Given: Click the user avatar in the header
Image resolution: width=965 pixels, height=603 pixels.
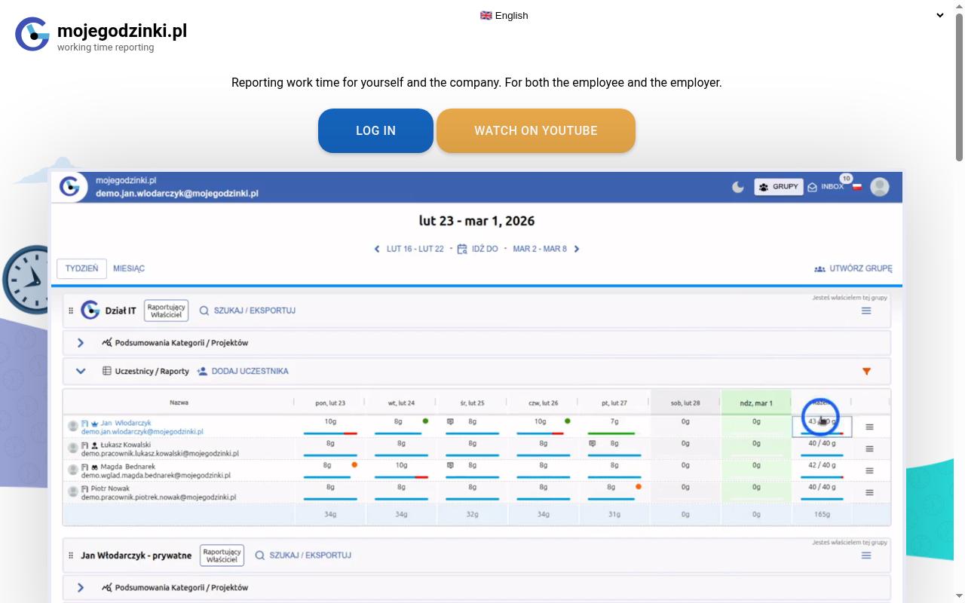Looking at the screenshot, I should [879, 187].
